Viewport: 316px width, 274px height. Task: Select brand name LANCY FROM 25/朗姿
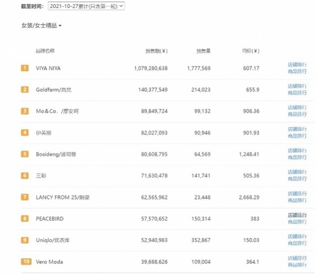[63, 197]
